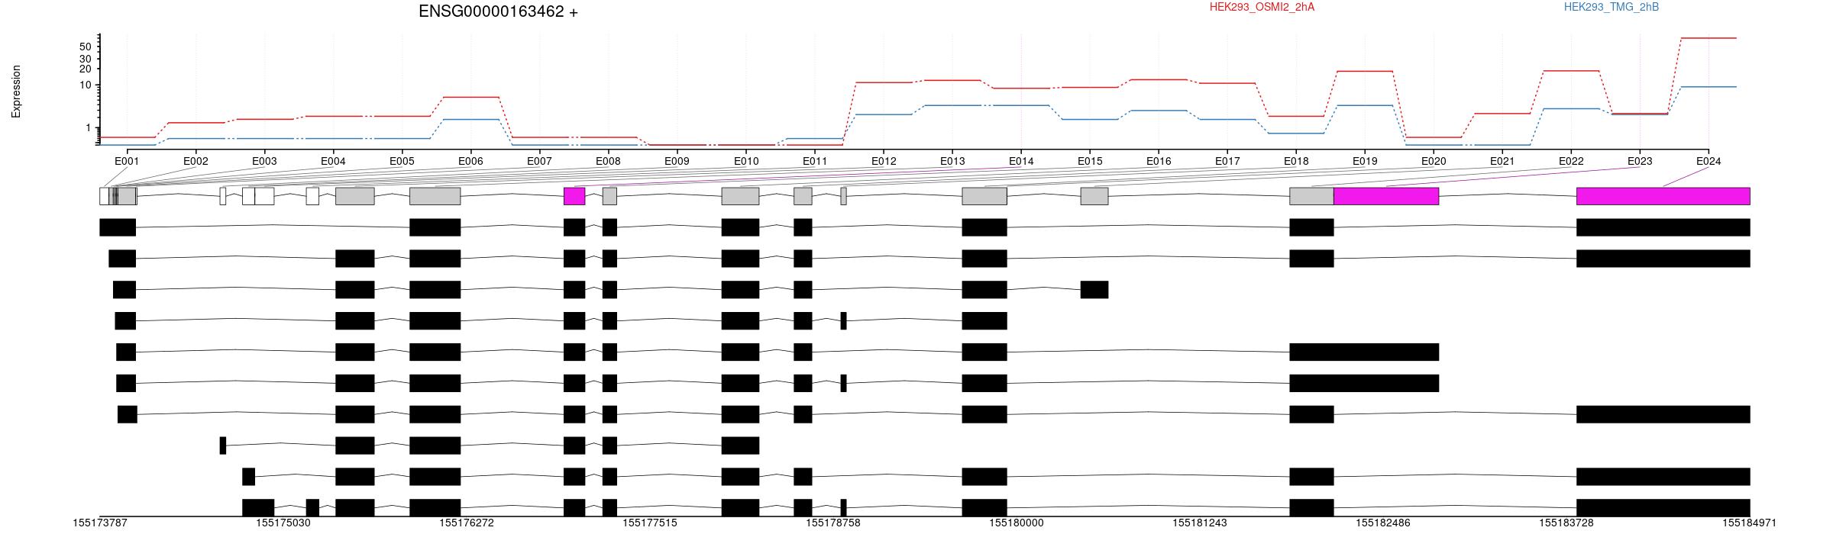Image resolution: width=1833 pixels, height=534 pixels.
Task: Click the rightmost magenta exon in gene model
Action: coord(1663,196)
